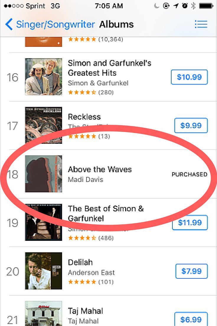The image size is (217, 326).
Task: Buy Reckless for $9.99
Action: pos(191,125)
